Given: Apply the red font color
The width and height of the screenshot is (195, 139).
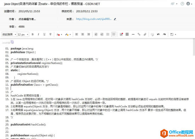Looking at the screenshot, I should tap(58, 34).
